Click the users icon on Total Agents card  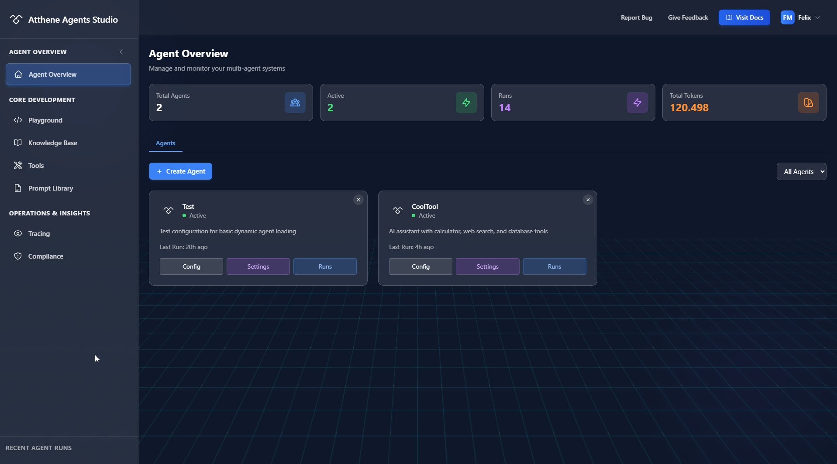295,102
